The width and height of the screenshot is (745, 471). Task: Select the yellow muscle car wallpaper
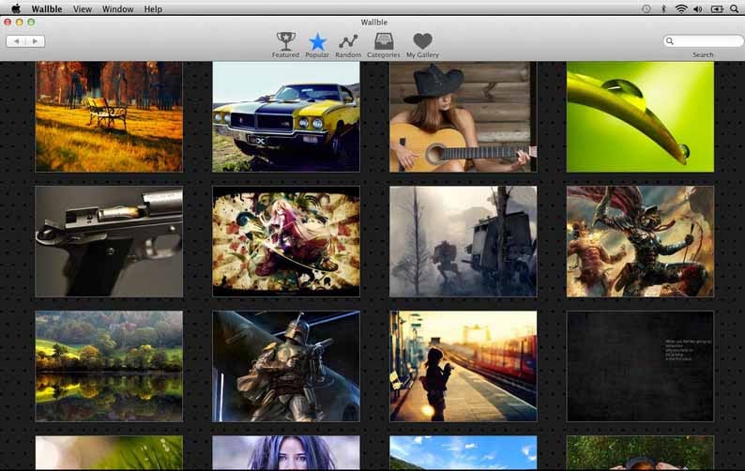(x=286, y=116)
